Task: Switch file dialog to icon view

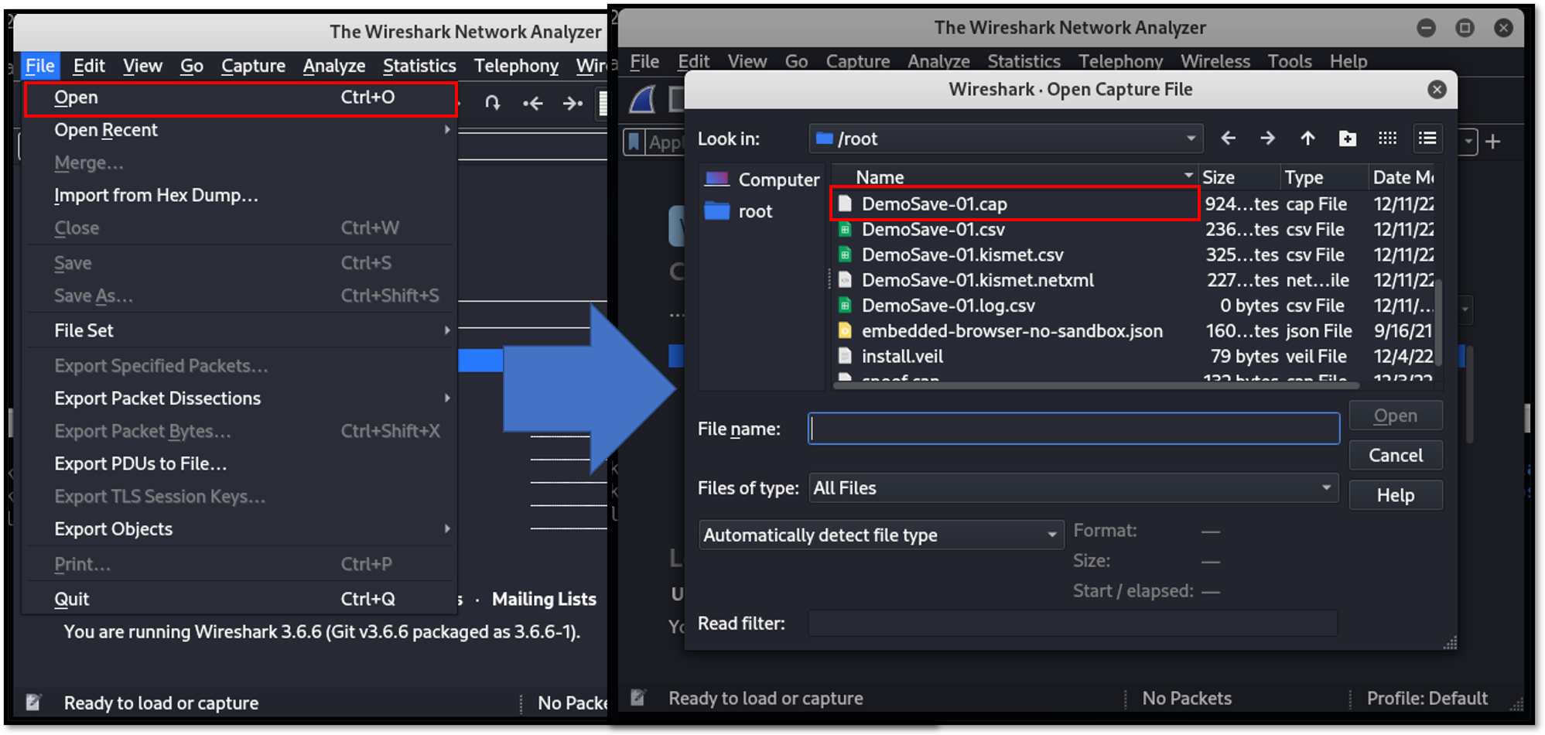Action: point(1388,138)
